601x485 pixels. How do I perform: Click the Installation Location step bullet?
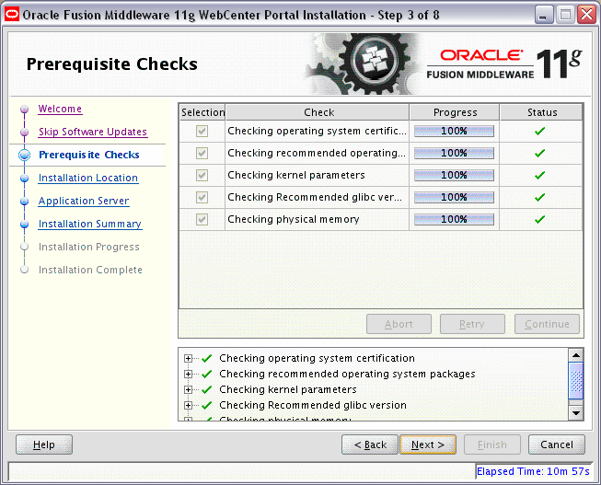(25, 179)
